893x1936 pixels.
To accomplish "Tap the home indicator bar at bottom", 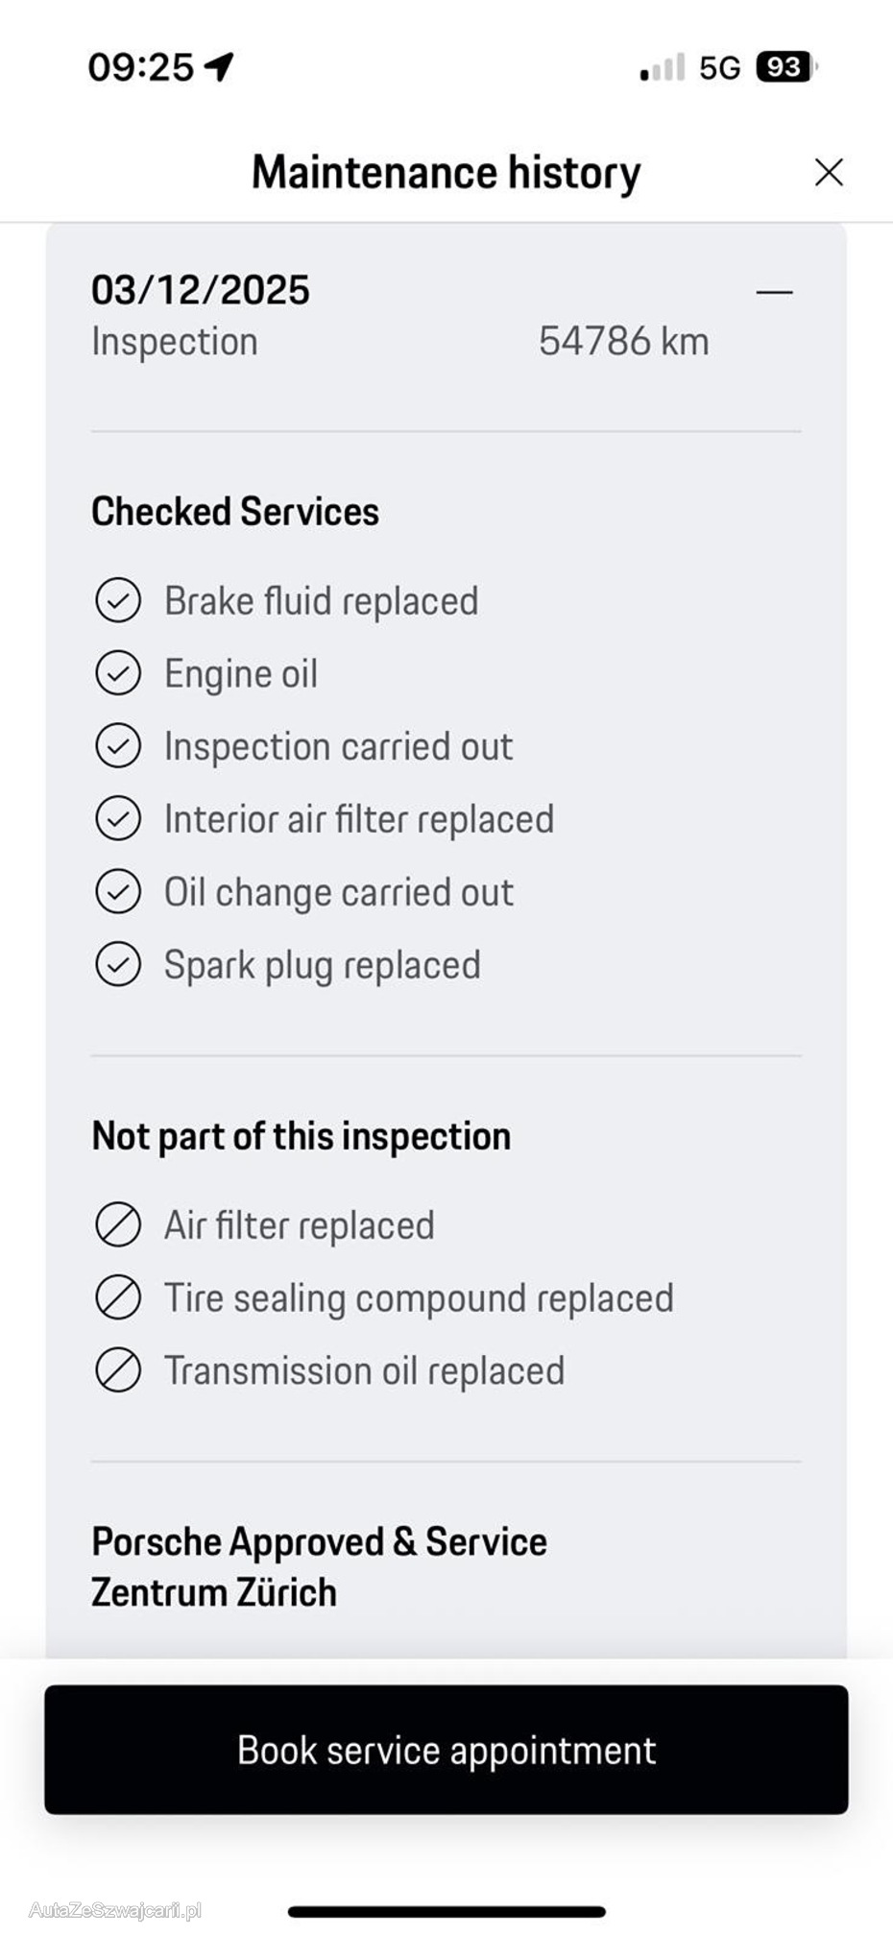I will 446,1911.
